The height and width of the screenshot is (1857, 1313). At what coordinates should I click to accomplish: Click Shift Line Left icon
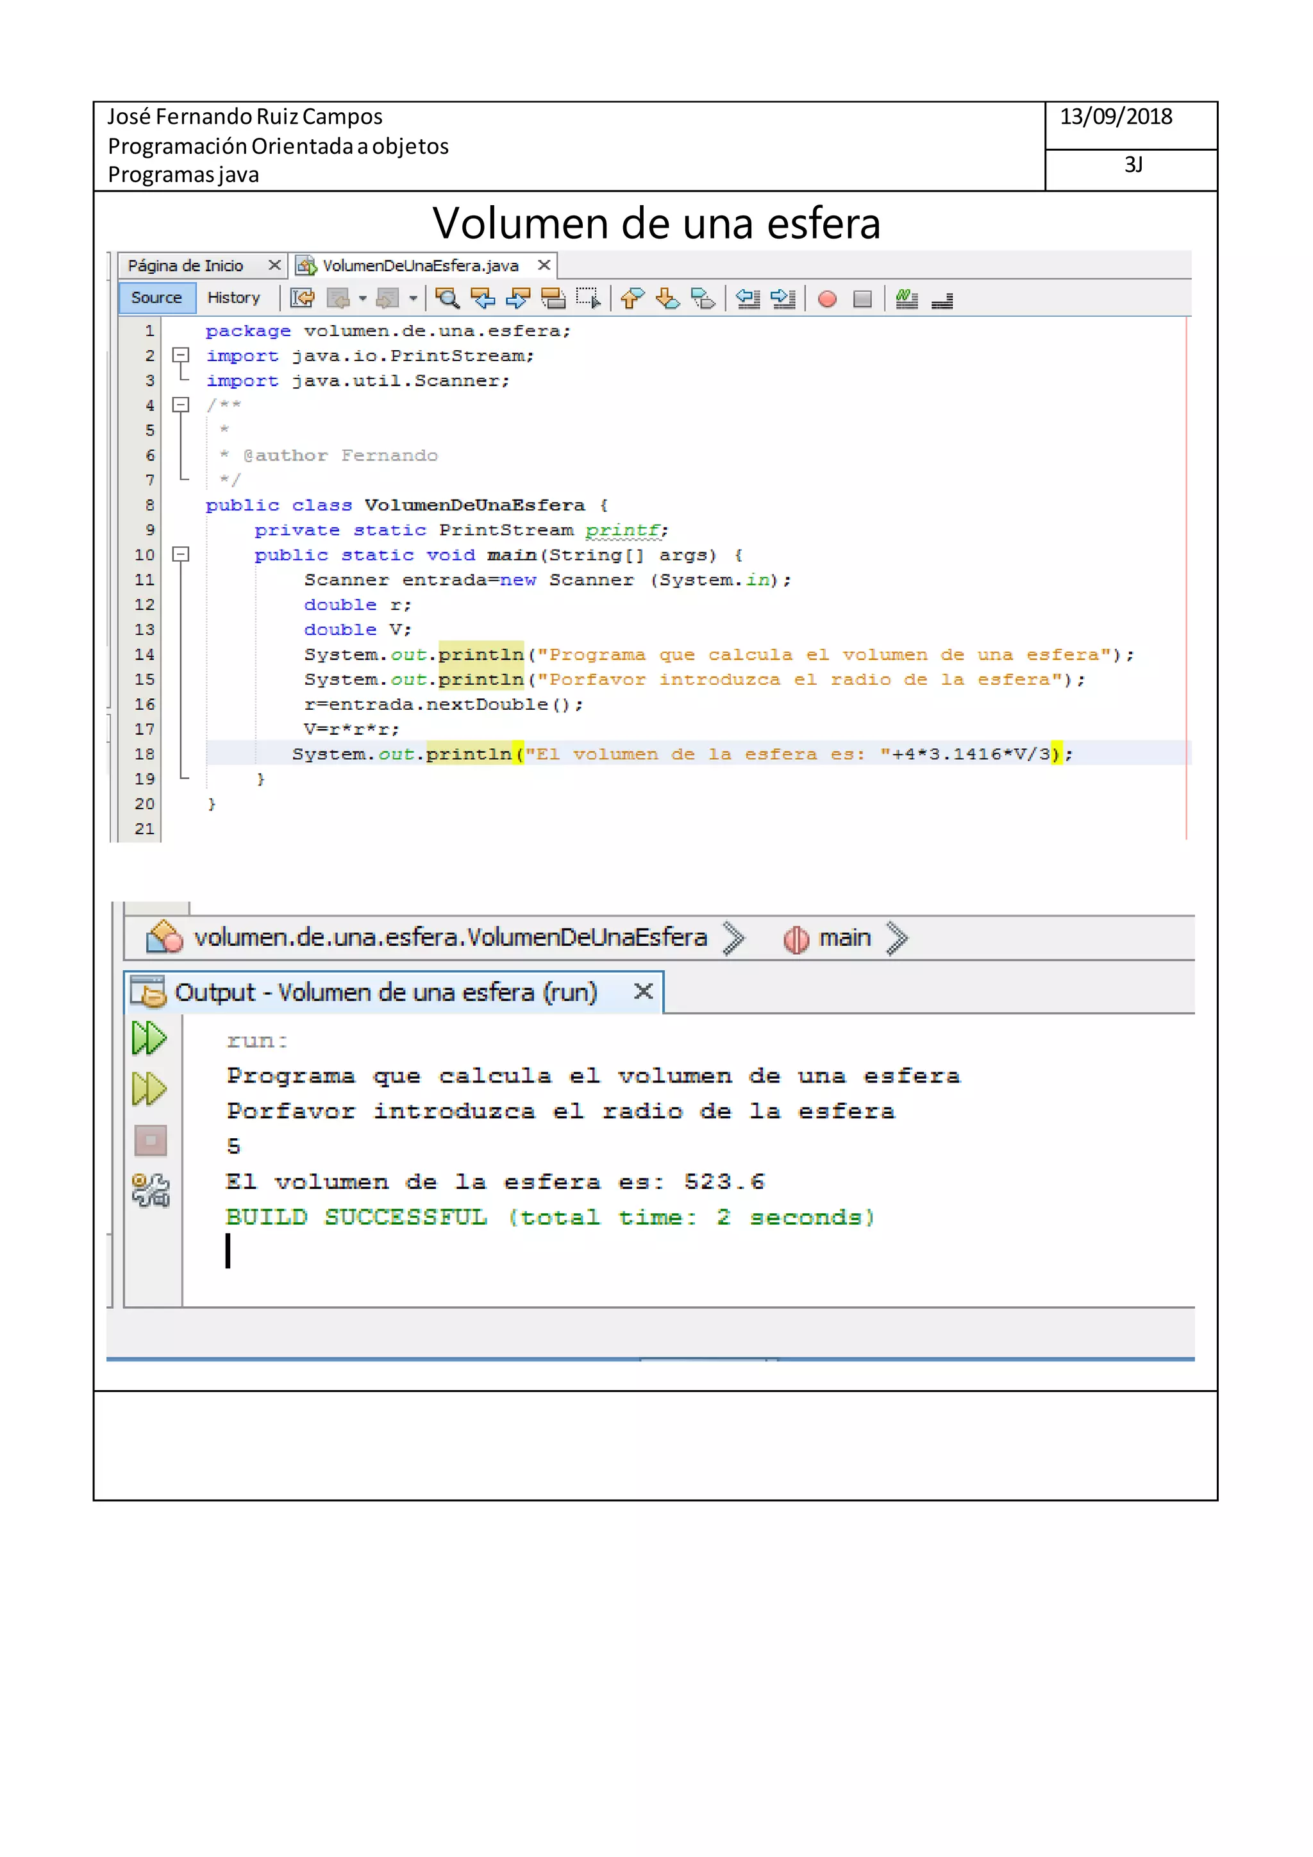pos(748,298)
